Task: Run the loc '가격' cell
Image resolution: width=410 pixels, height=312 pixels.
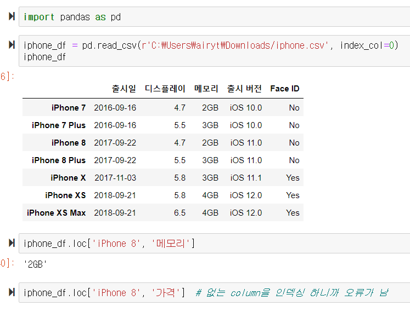Action: tap(12, 292)
